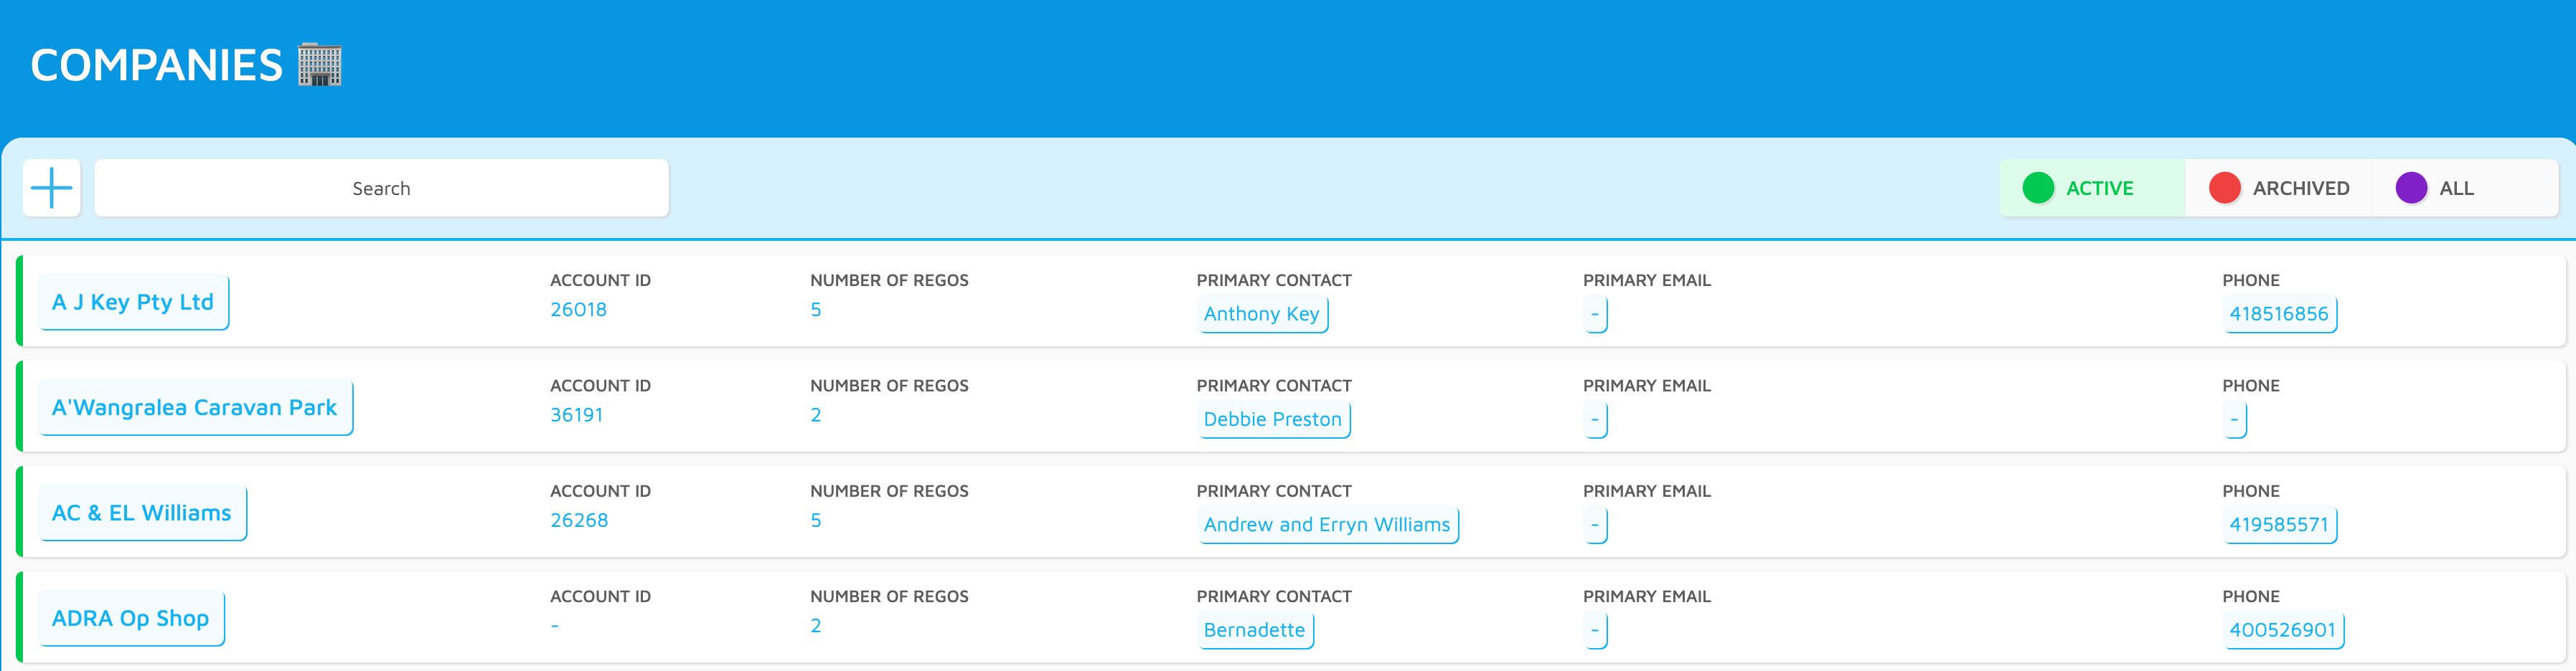Click contact Andrew and Erryn Williams
This screenshot has height=671, width=2576.
click(x=1327, y=525)
